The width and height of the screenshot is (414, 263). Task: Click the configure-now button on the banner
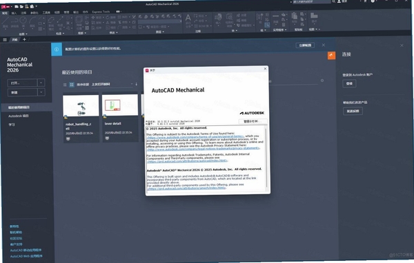[305, 45]
